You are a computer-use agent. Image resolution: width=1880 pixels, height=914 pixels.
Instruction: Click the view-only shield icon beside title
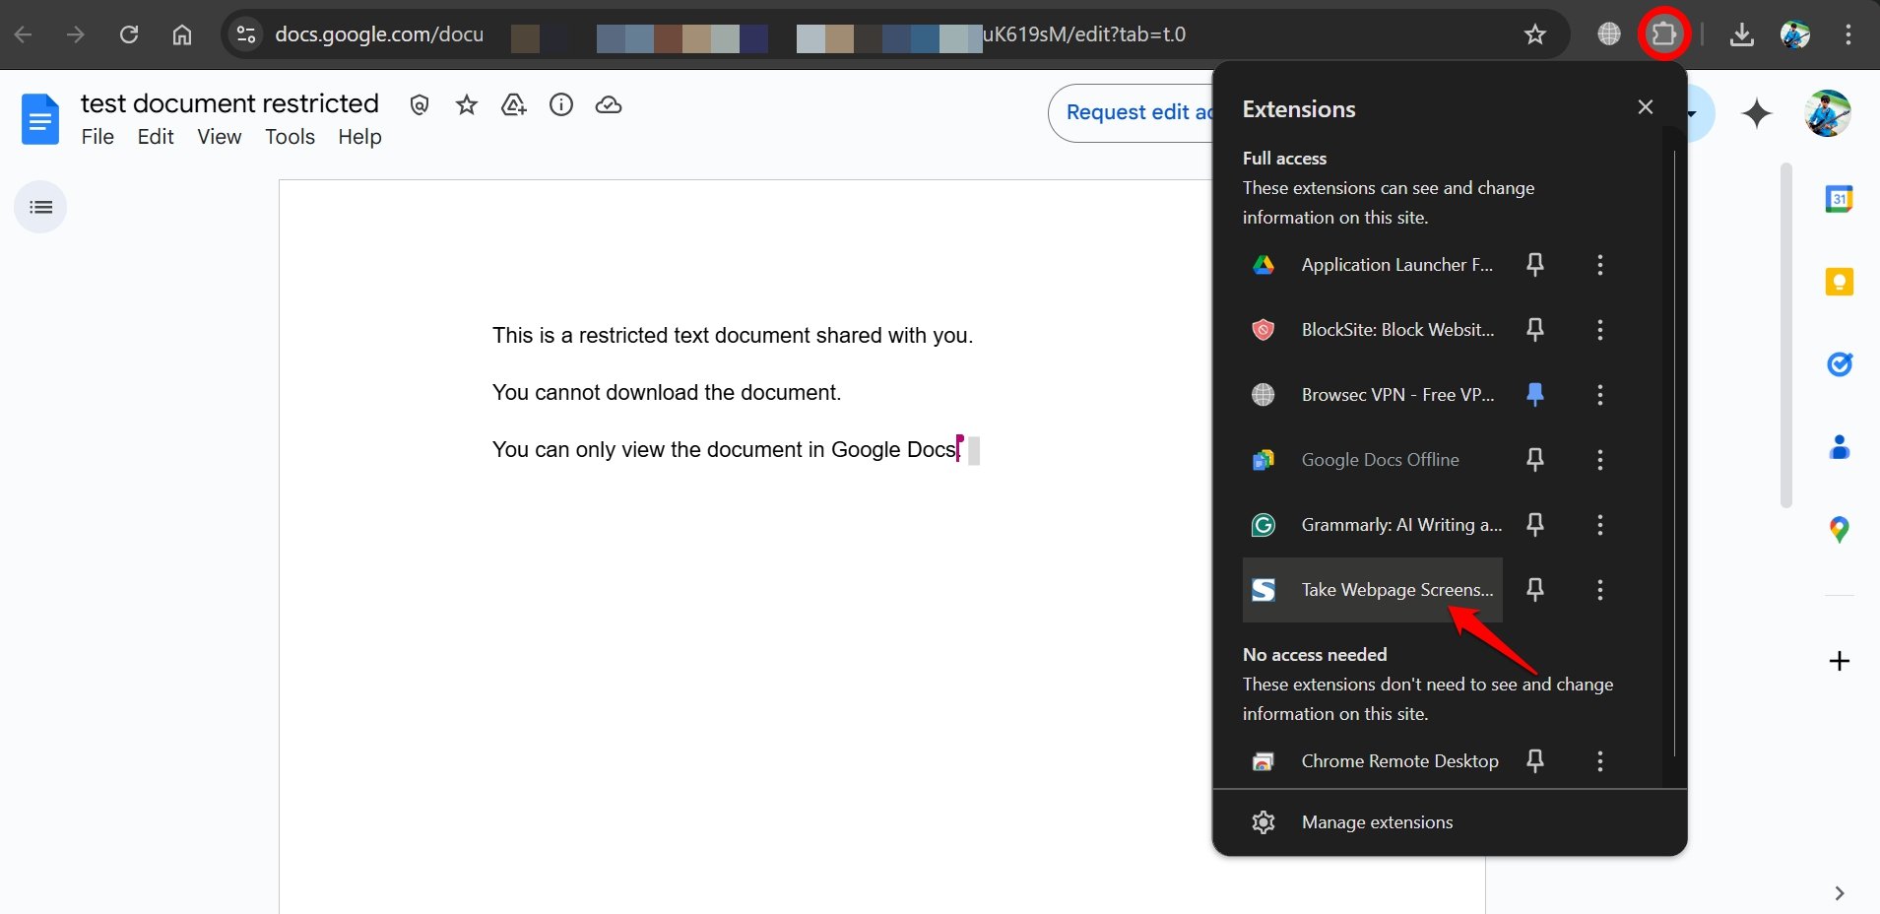click(420, 104)
